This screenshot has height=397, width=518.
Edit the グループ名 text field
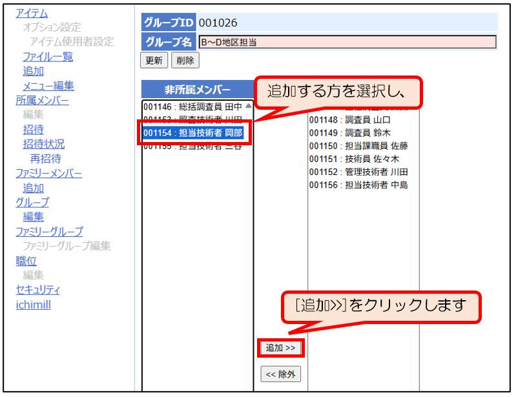click(347, 42)
